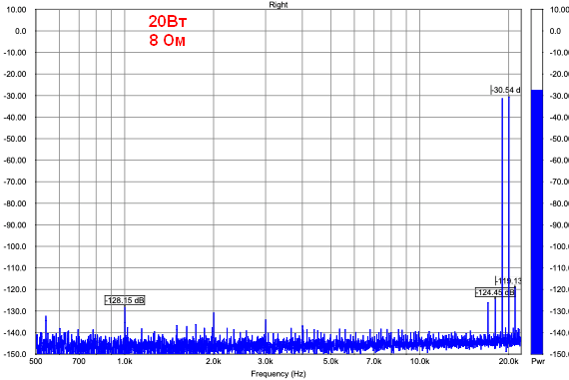This screenshot has height=380, width=569.
Task: Click the 0.0 label on left axis
Action: tap(21, 31)
